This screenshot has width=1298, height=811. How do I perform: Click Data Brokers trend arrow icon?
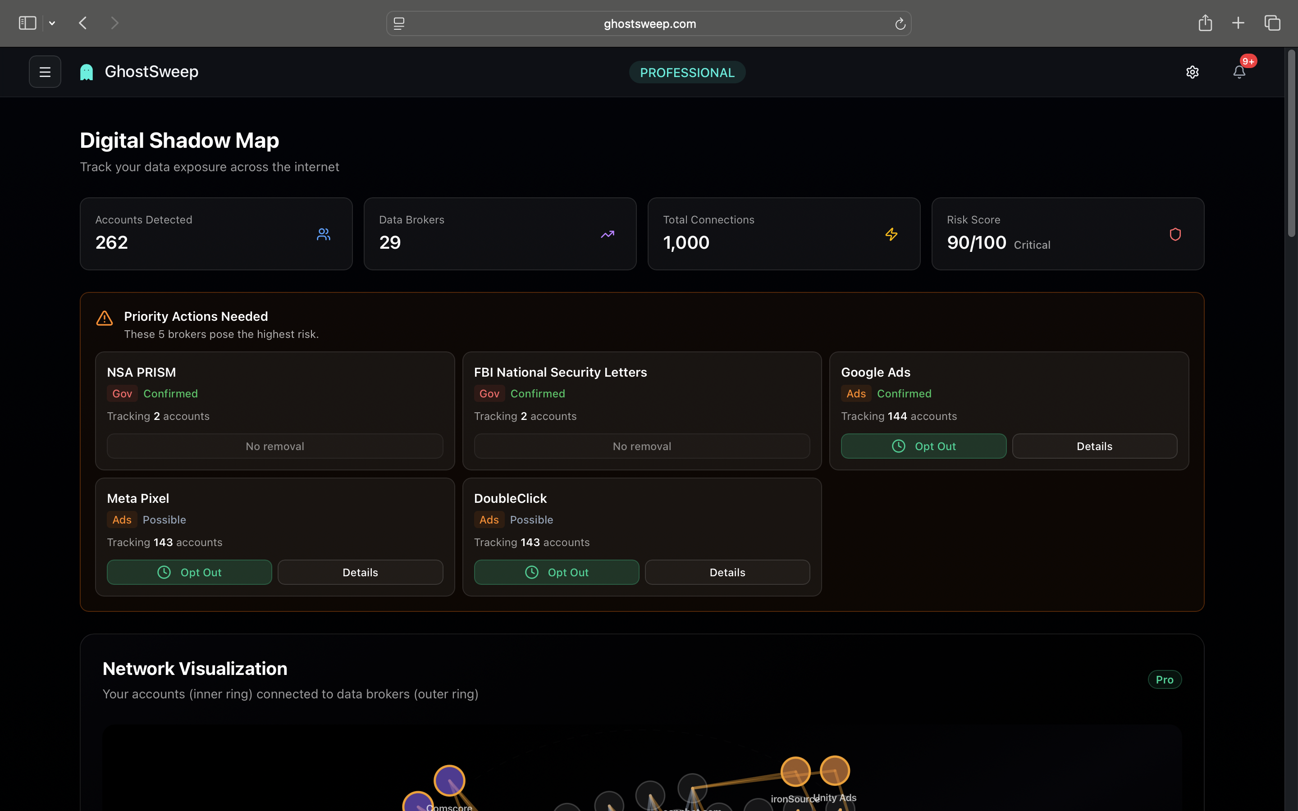tap(607, 234)
